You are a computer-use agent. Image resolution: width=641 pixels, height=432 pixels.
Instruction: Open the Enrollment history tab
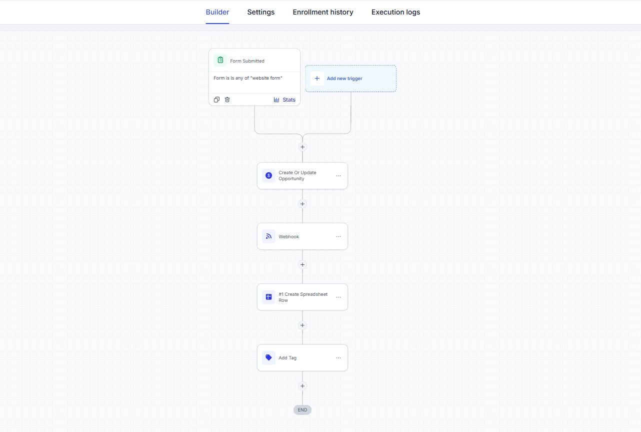[323, 12]
